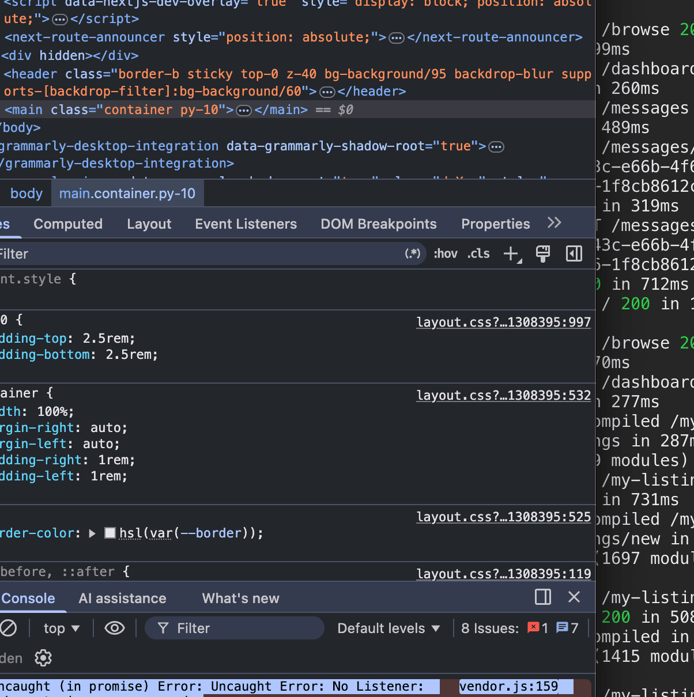
Task: Toggle the .cls element classes button
Action: 479,253
